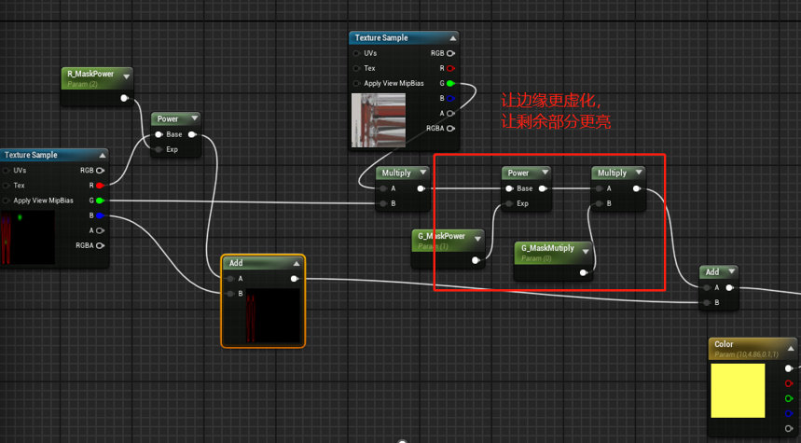Click the red output pin of the Color node
Screen dimensions: 801x443
789,383
